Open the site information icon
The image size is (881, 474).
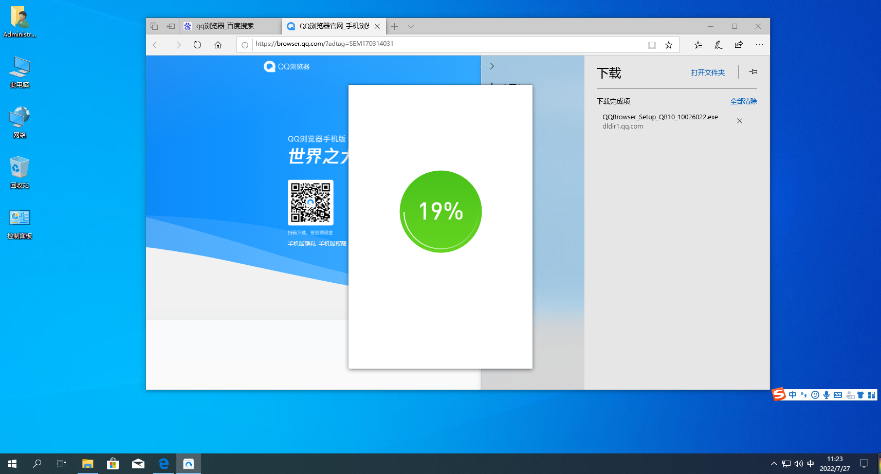click(x=245, y=45)
